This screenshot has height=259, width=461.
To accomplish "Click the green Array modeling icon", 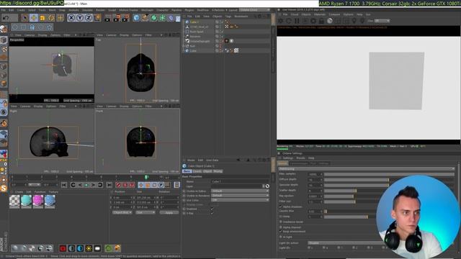I will [x=162, y=18].
